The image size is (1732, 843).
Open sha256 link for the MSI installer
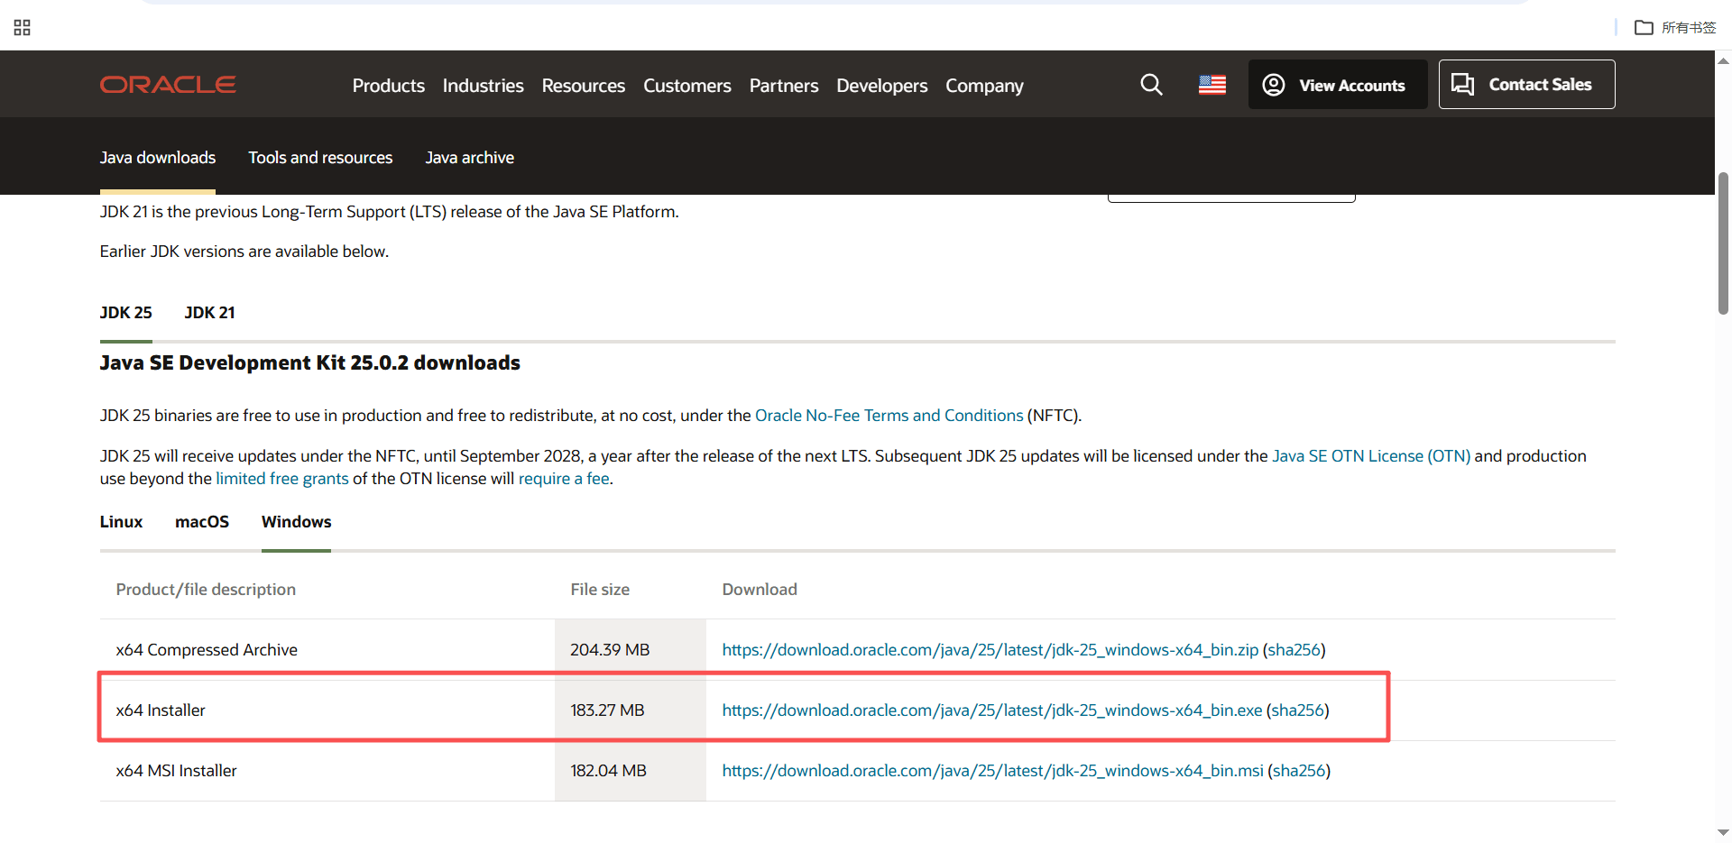[x=1299, y=771]
